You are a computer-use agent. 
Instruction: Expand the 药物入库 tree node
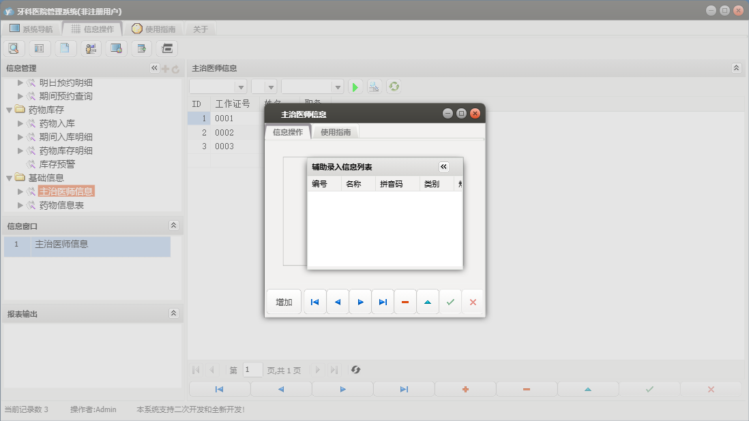[x=20, y=123]
